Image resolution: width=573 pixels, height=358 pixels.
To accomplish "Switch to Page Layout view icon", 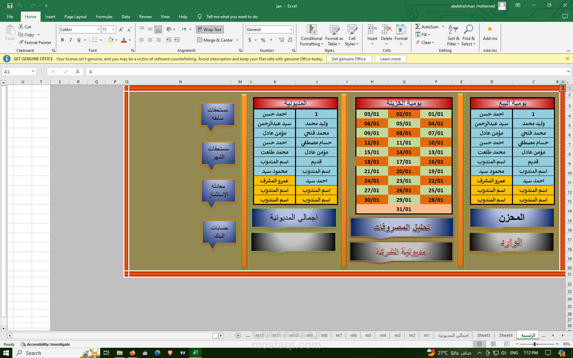I will coord(493,344).
